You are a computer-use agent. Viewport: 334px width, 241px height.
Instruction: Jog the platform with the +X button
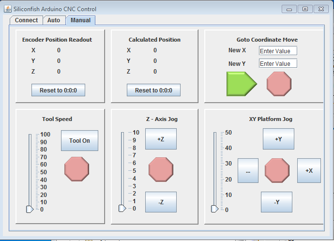(x=309, y=170)
